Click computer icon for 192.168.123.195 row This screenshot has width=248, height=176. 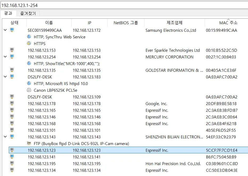click(12, 163)
